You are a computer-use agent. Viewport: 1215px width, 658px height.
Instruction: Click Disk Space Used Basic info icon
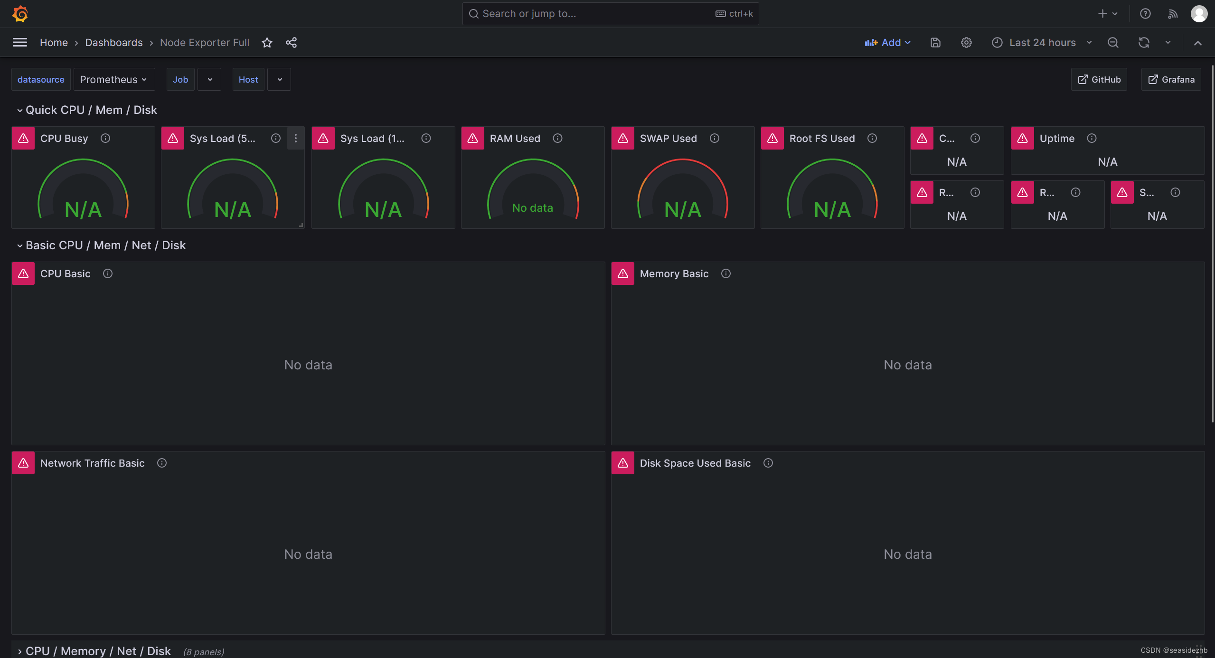click(768, 463)
